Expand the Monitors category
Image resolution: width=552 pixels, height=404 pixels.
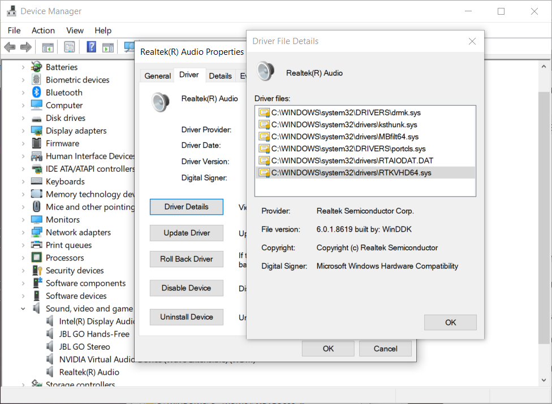pyautogui.click(x=23, y=220)
